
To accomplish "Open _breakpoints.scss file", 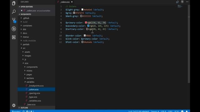I will [x=36, y=86].
